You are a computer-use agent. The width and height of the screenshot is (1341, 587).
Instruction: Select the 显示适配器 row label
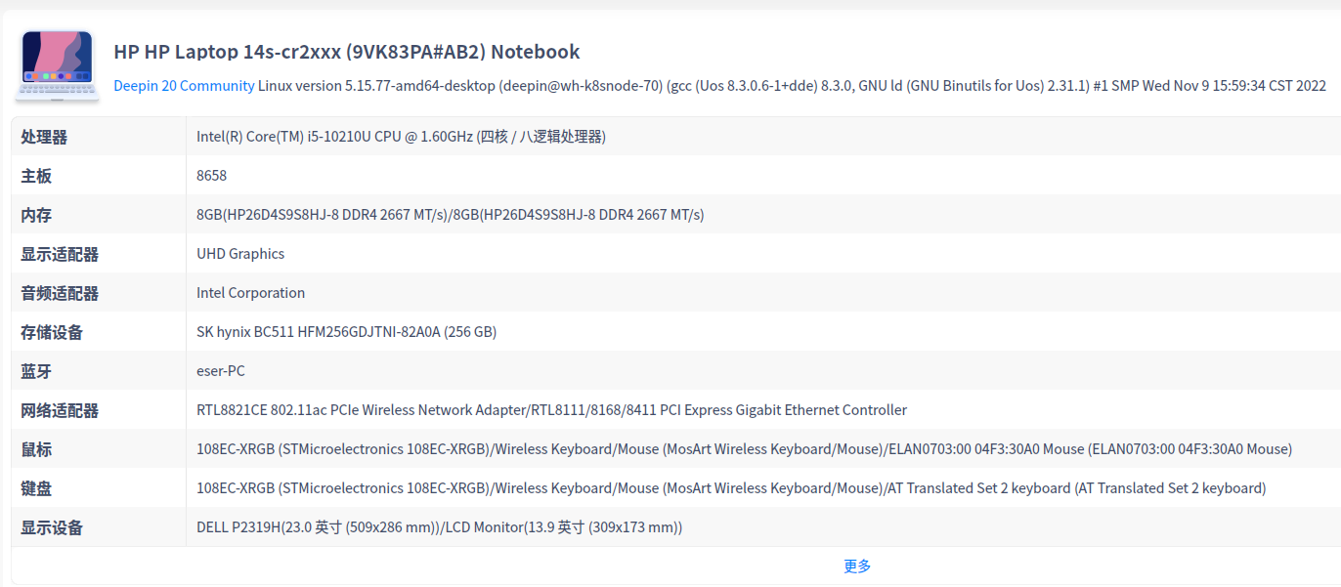(x=61, y=254)
